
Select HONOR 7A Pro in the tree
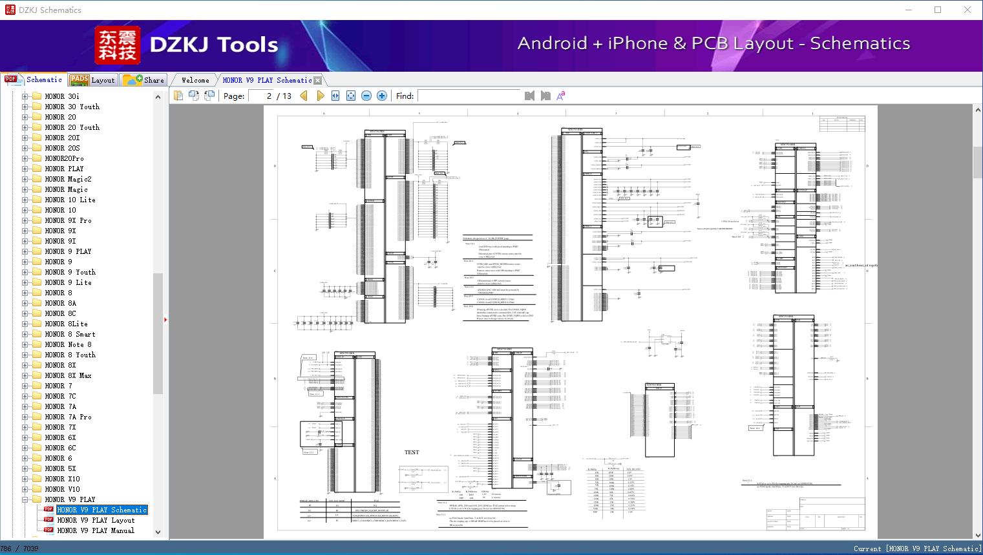tap(68, 417)
